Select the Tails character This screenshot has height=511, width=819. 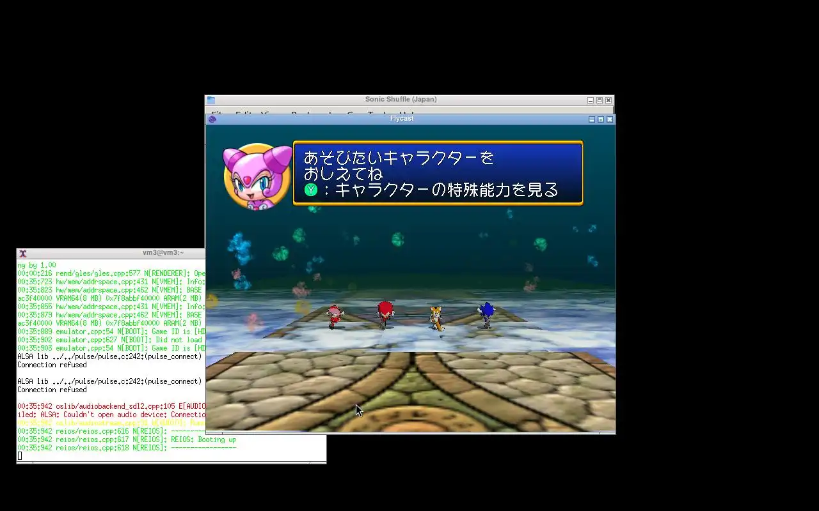coord(436,318)
